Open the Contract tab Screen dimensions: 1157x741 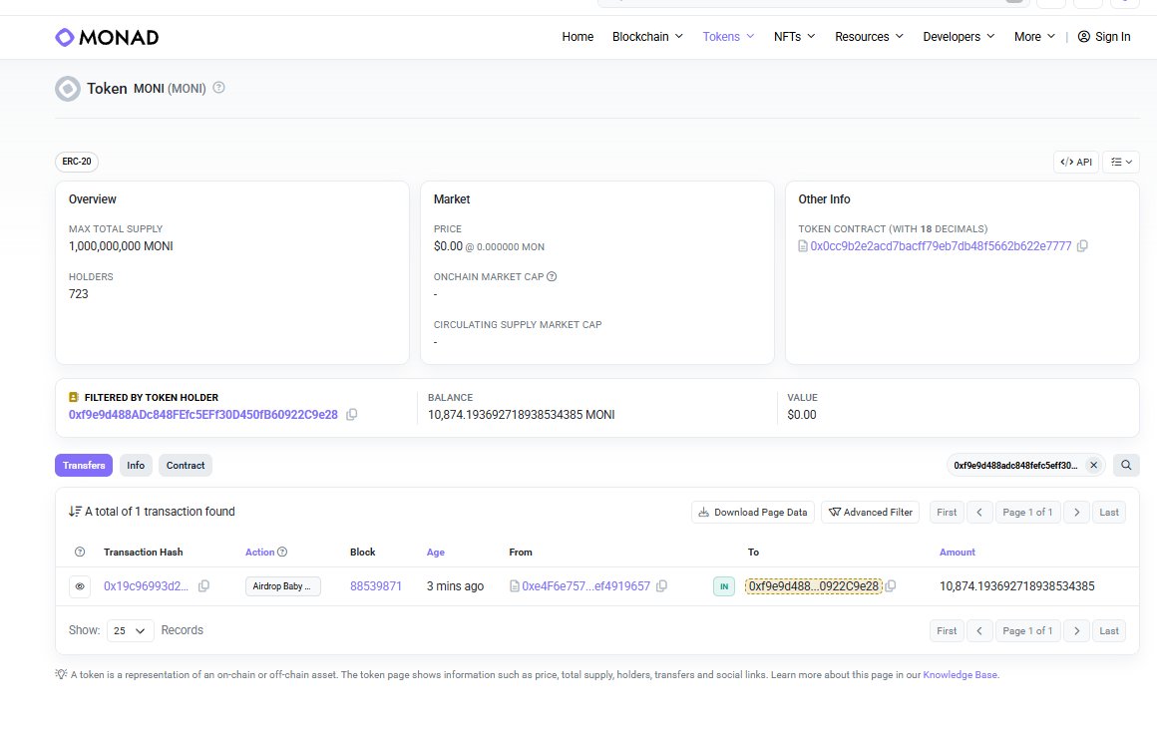pyautogui.click(x=186, y=465)
